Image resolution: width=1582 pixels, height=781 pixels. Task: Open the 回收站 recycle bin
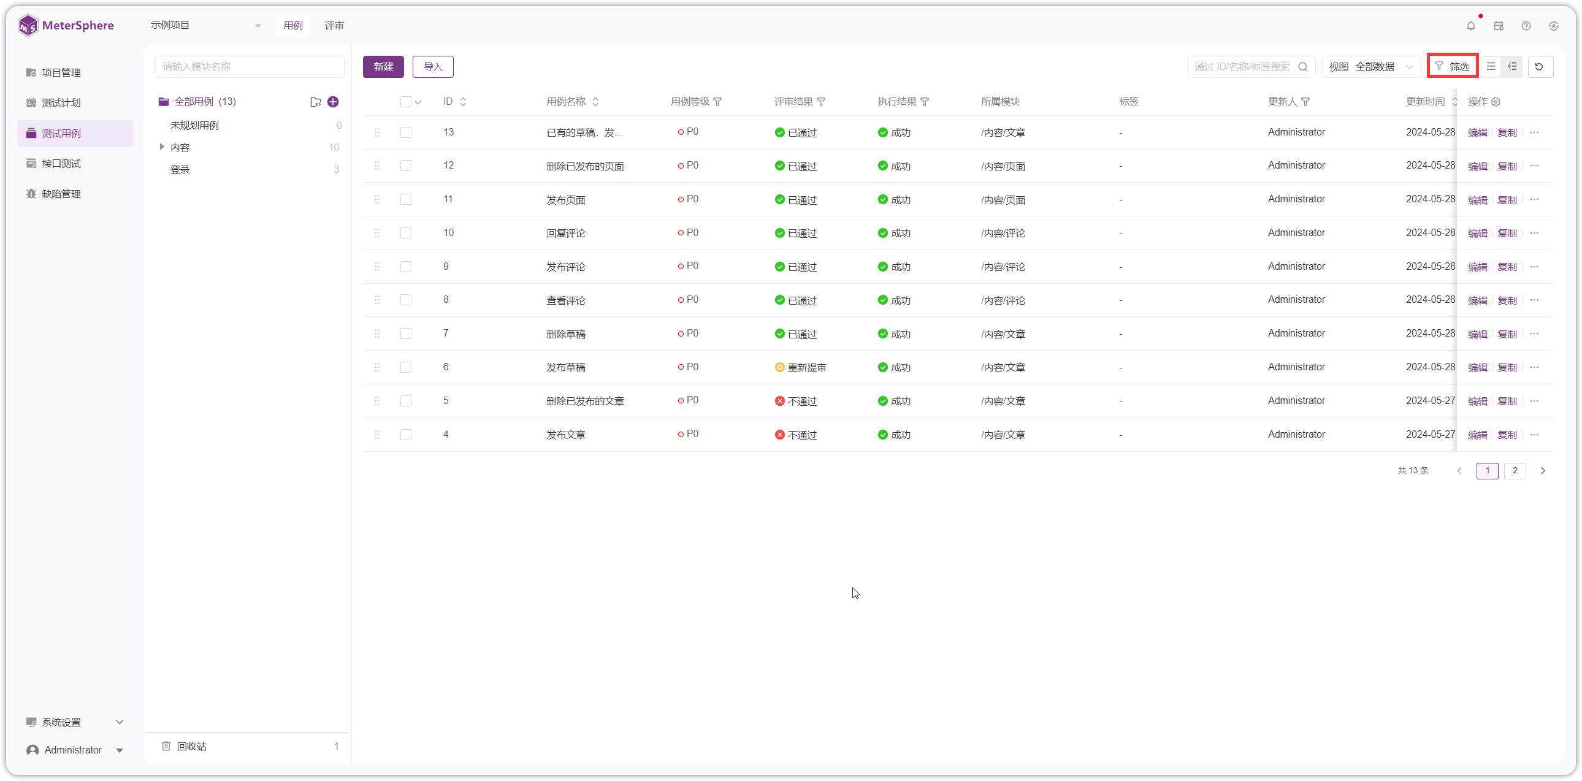[191, 746]
